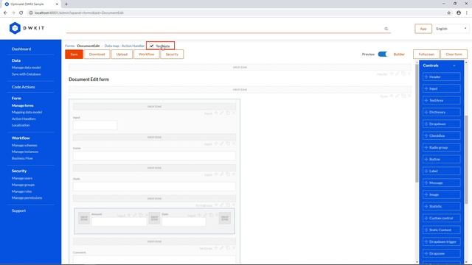Select the DocumentEdit breadcrumb
The width and height of the screenshot is (472, 265).
tap(88, 46)
